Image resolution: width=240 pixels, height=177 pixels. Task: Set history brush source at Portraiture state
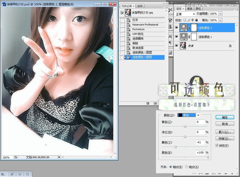122,29
